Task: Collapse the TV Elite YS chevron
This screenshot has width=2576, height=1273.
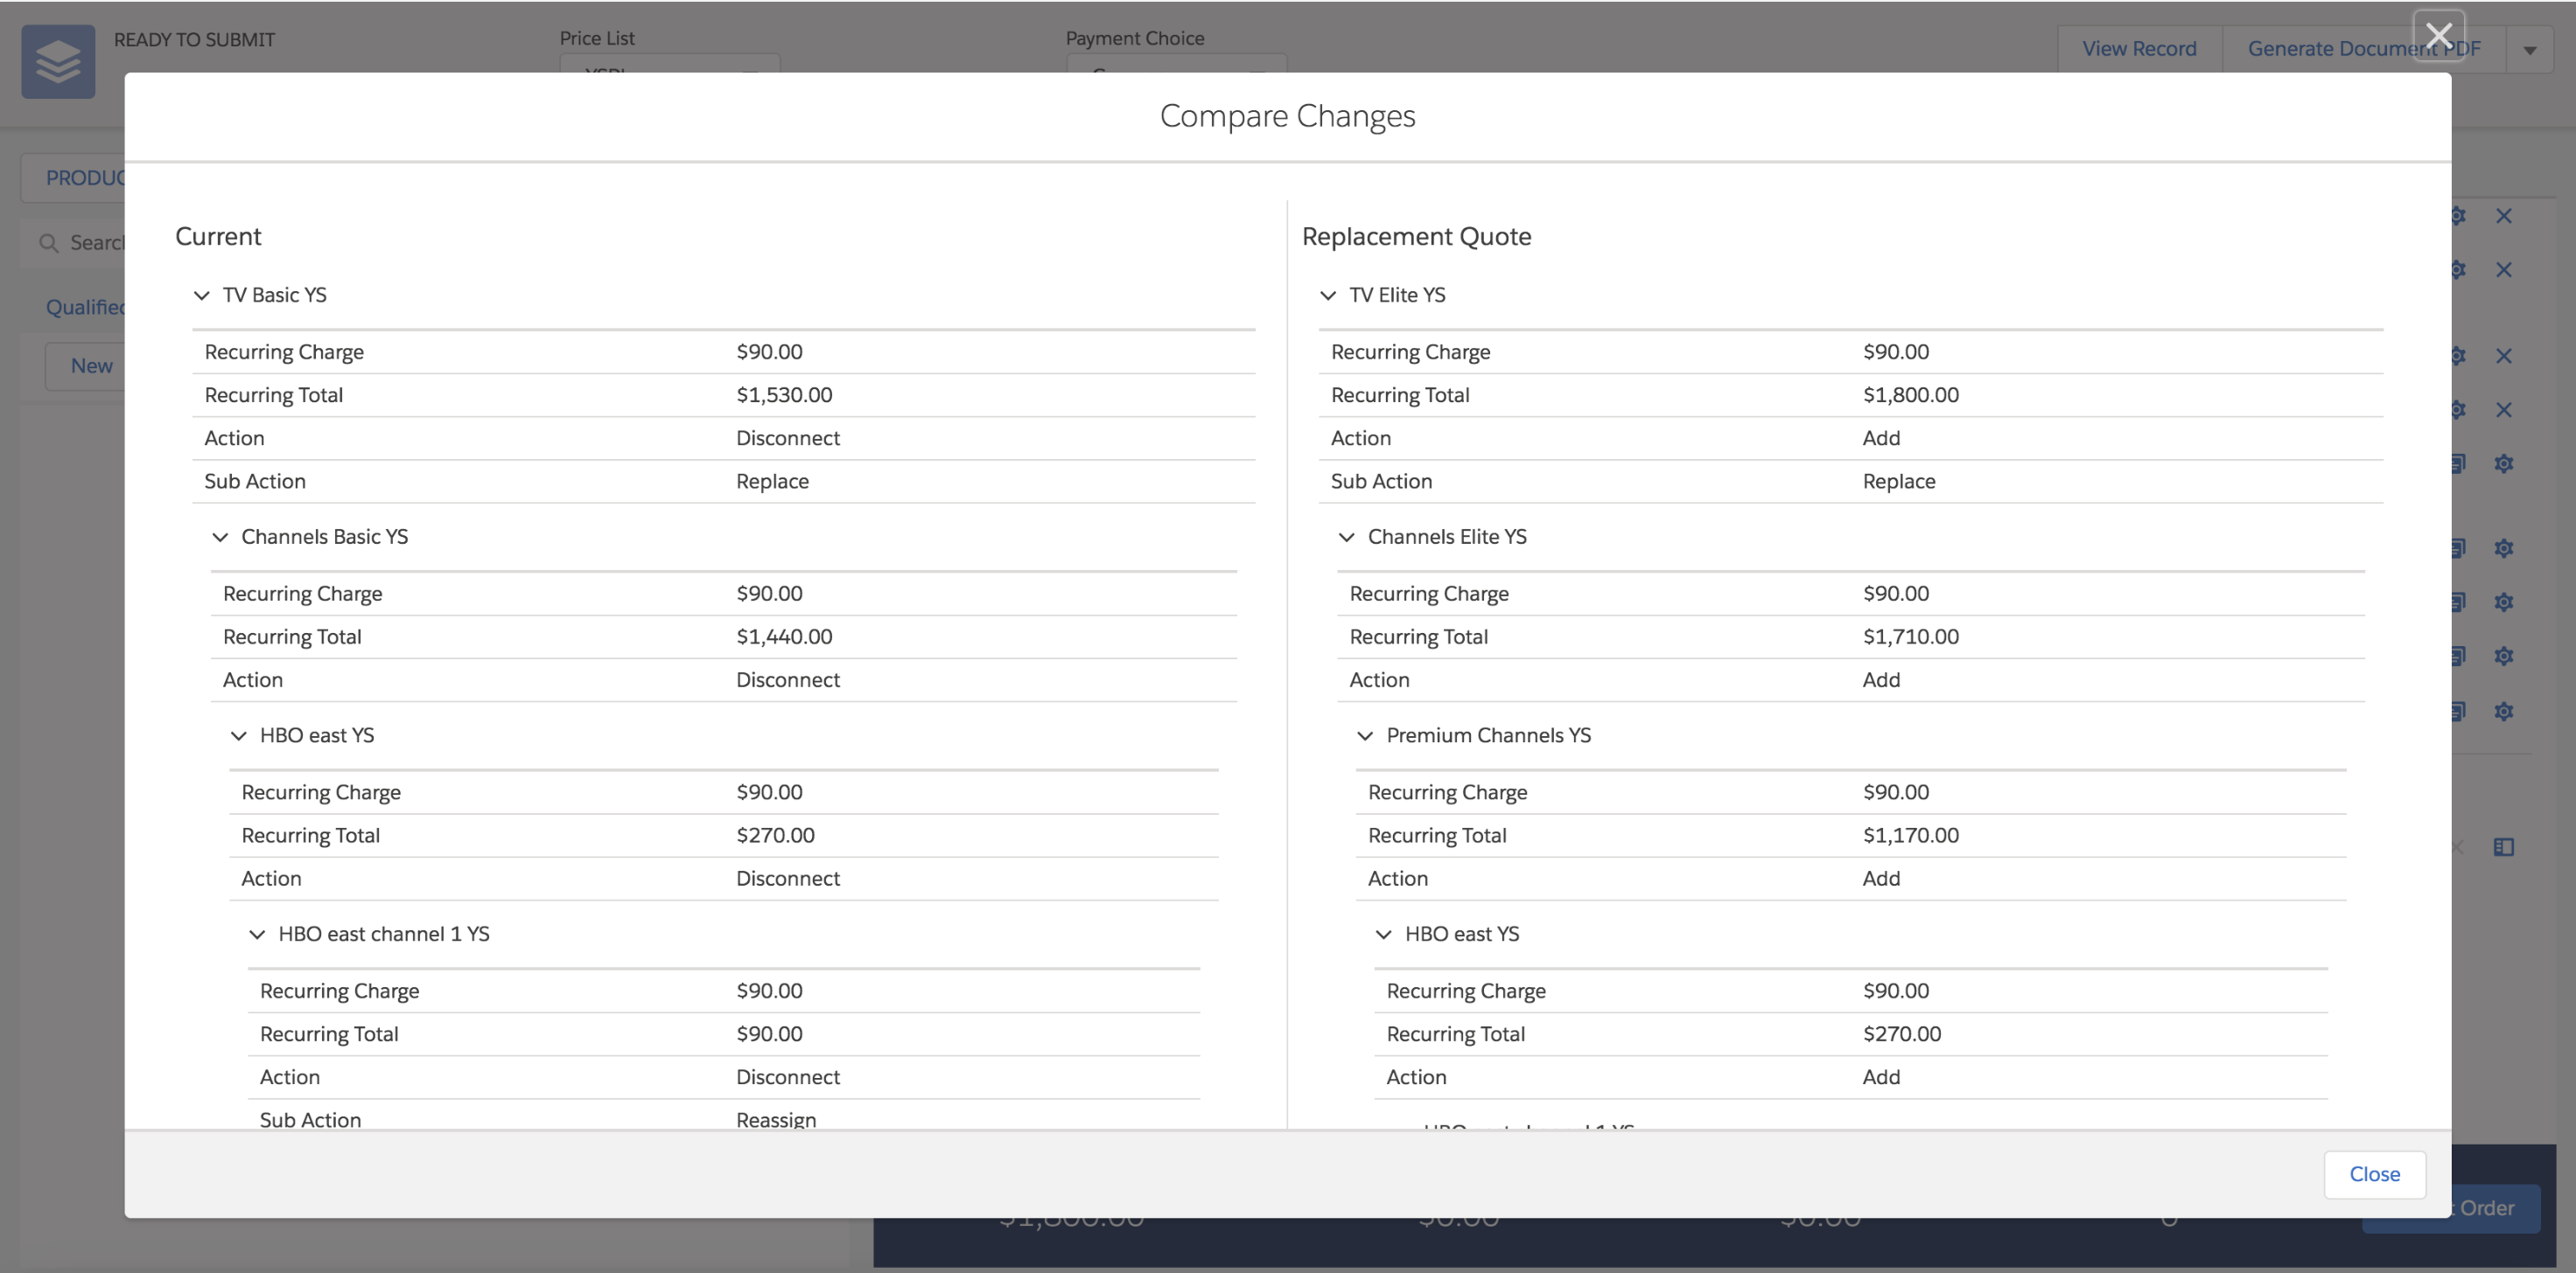Action: 1328,295
